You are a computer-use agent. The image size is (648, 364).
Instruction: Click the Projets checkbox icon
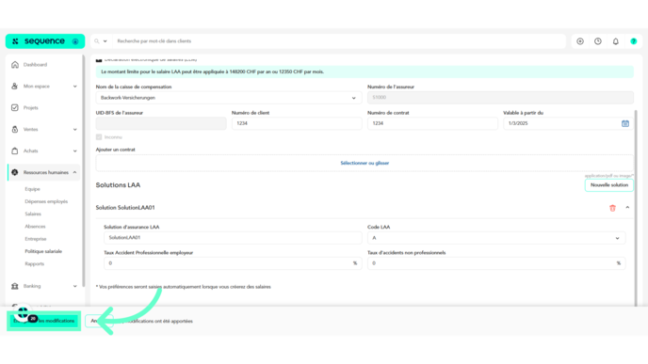pyautogui.click(x=15, y=108)
